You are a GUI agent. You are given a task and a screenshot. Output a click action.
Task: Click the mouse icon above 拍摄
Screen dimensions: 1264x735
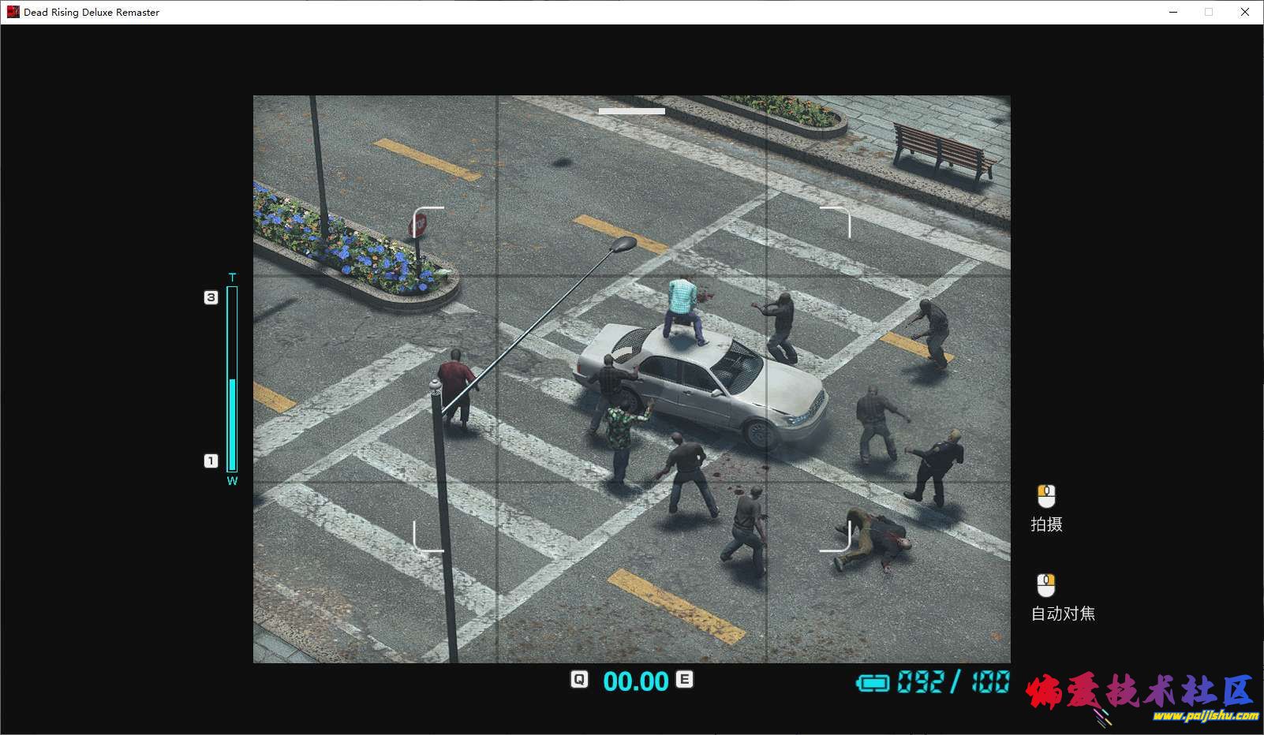tap(1046, 496)
